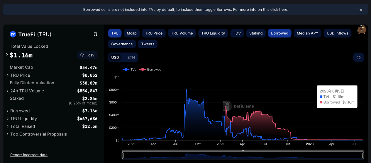The image size is (371, 163).
Task: Click the Borrowed legend marker
Action: pos(143,70)
